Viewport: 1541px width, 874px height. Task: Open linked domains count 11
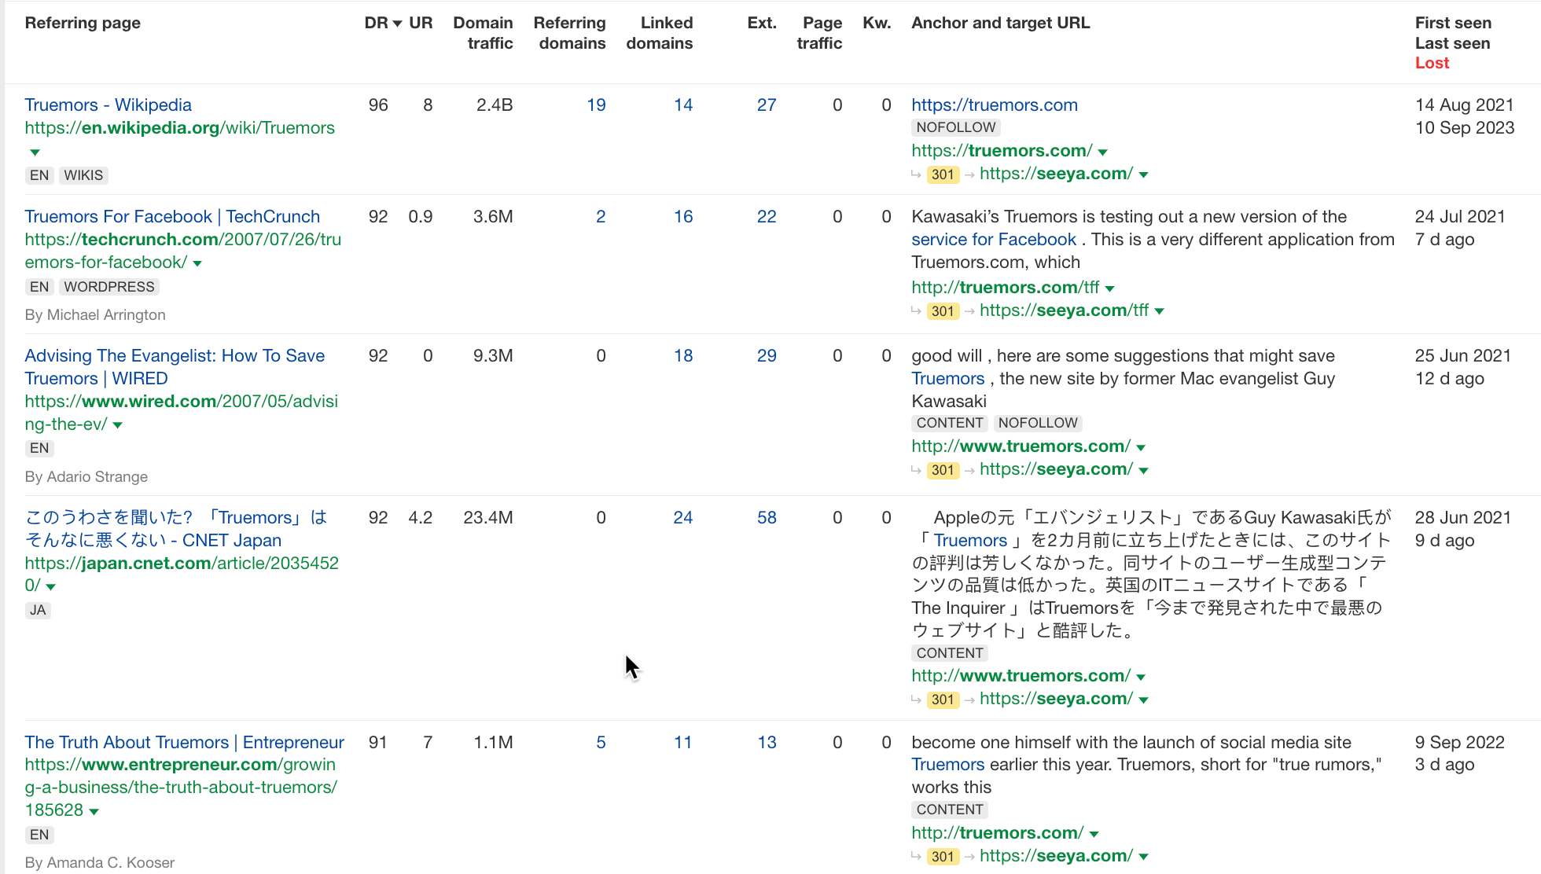(x=683, y=742)
